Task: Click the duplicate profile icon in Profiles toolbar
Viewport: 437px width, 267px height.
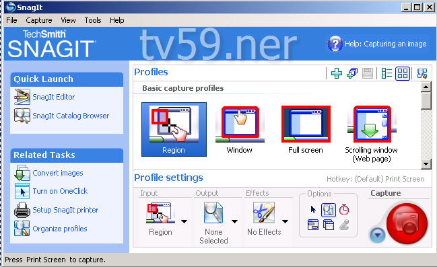Action: 352,73
